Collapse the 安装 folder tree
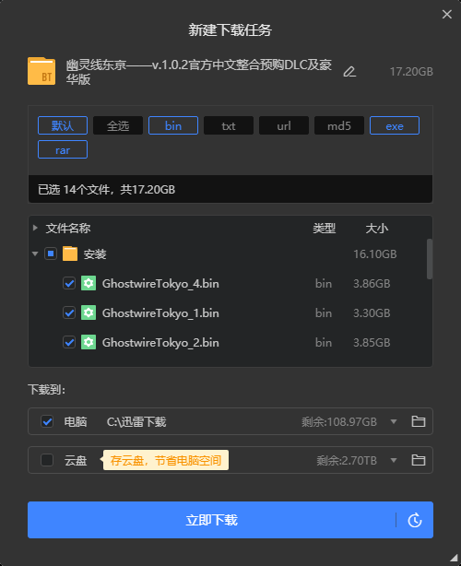The image size is (461, 566). coord(35,254)
